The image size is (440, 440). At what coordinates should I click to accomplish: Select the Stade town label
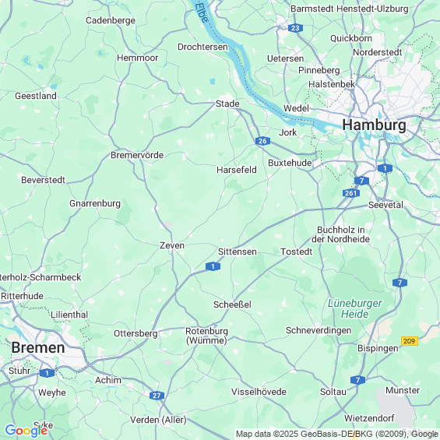click(x=227, y=104)
